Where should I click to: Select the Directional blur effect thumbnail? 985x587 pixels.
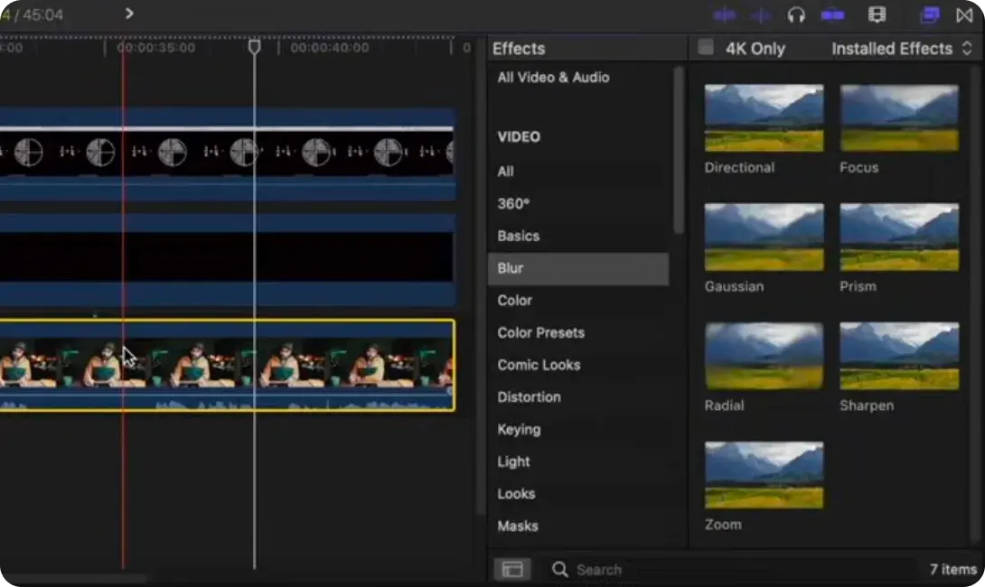coord(764,118)
